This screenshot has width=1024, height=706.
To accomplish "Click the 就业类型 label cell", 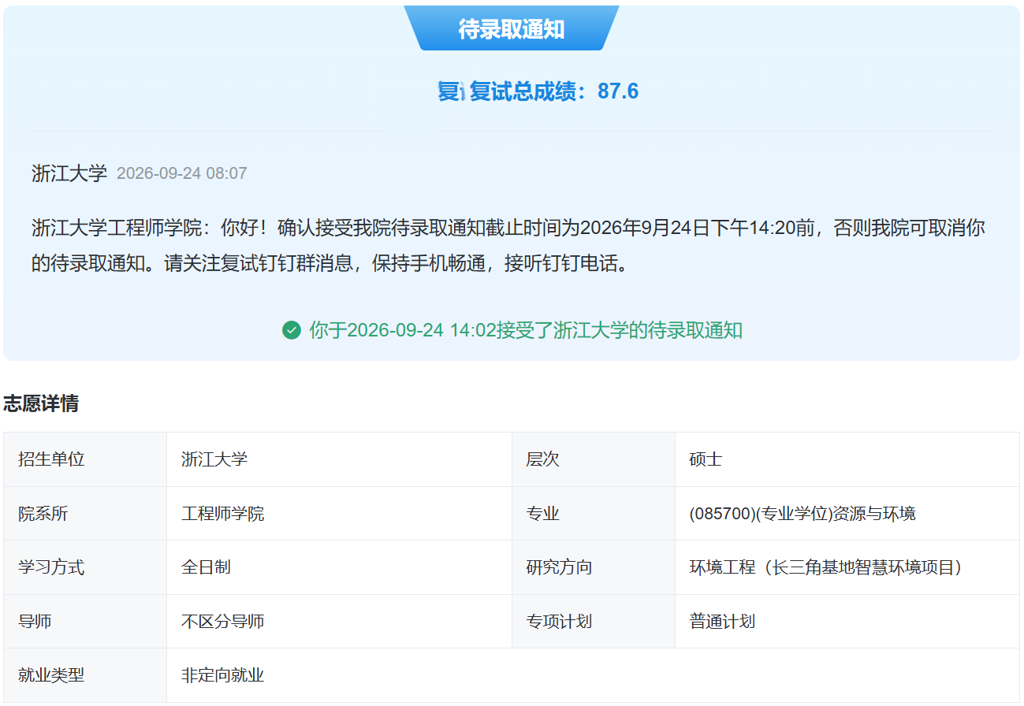I will tap(85, 675).
